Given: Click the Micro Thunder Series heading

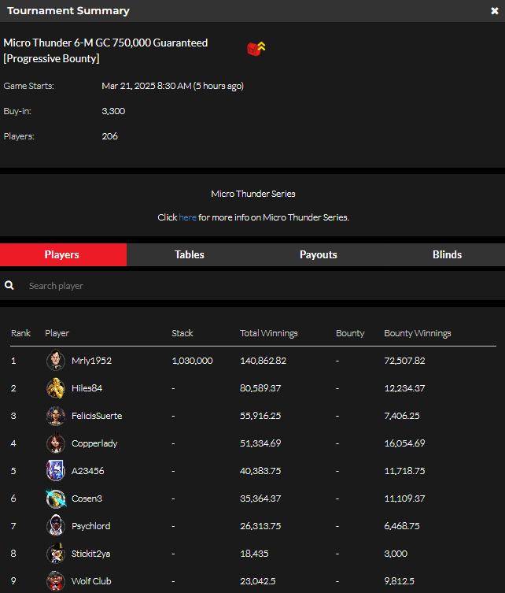Looking at the screenshot, I should point(253,194).
